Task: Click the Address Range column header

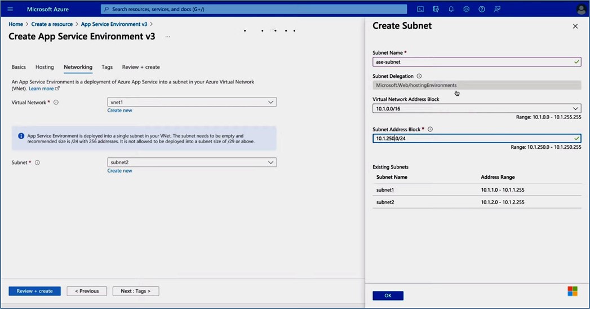Action: point(498,177)
